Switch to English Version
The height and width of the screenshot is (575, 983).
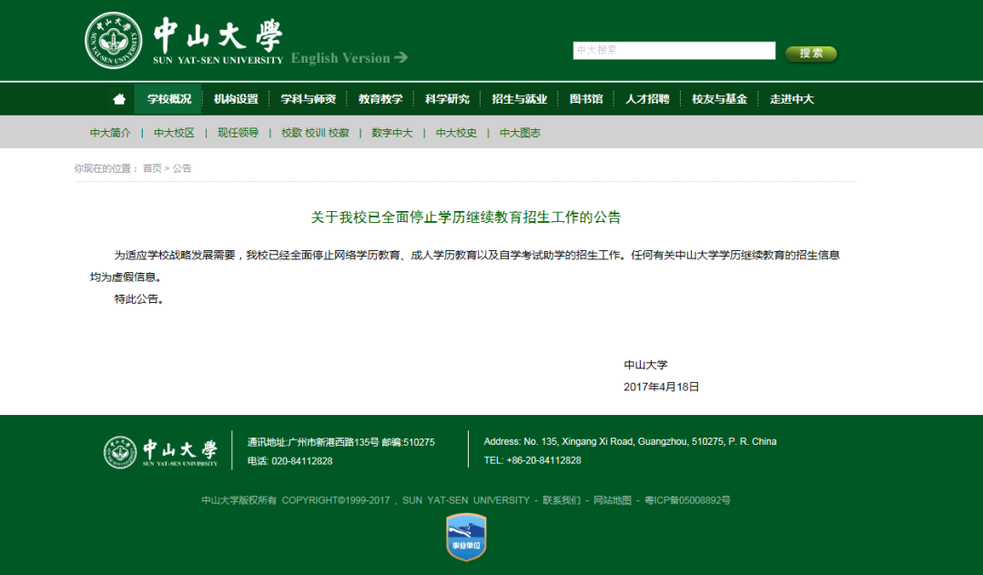point(350,57)
